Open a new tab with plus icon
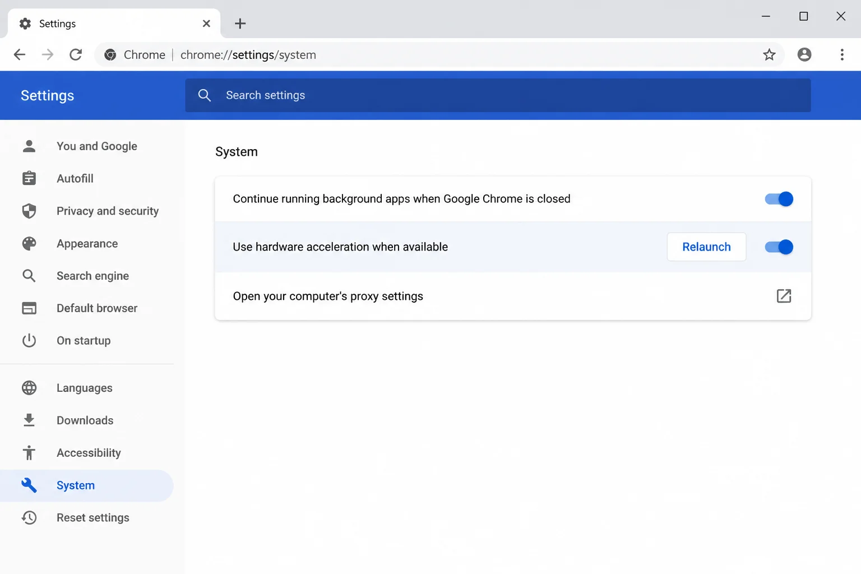 (240, 24)
